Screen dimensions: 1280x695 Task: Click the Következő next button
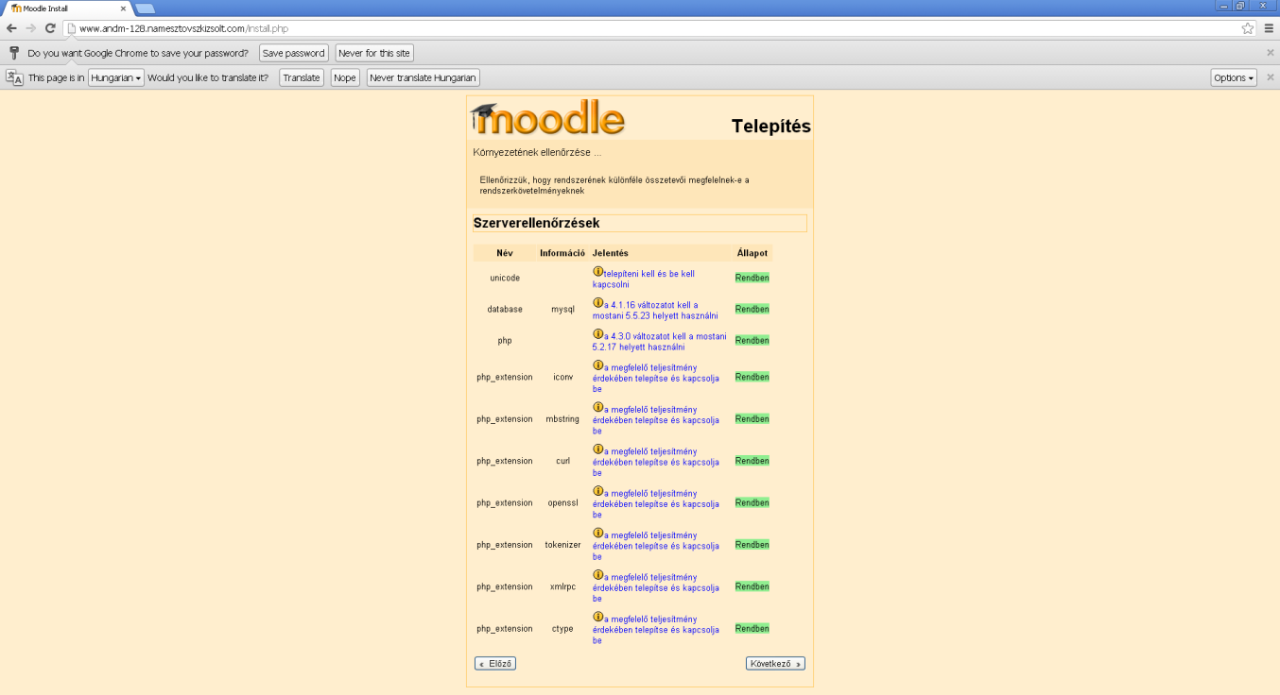click(x=775, y=664)
